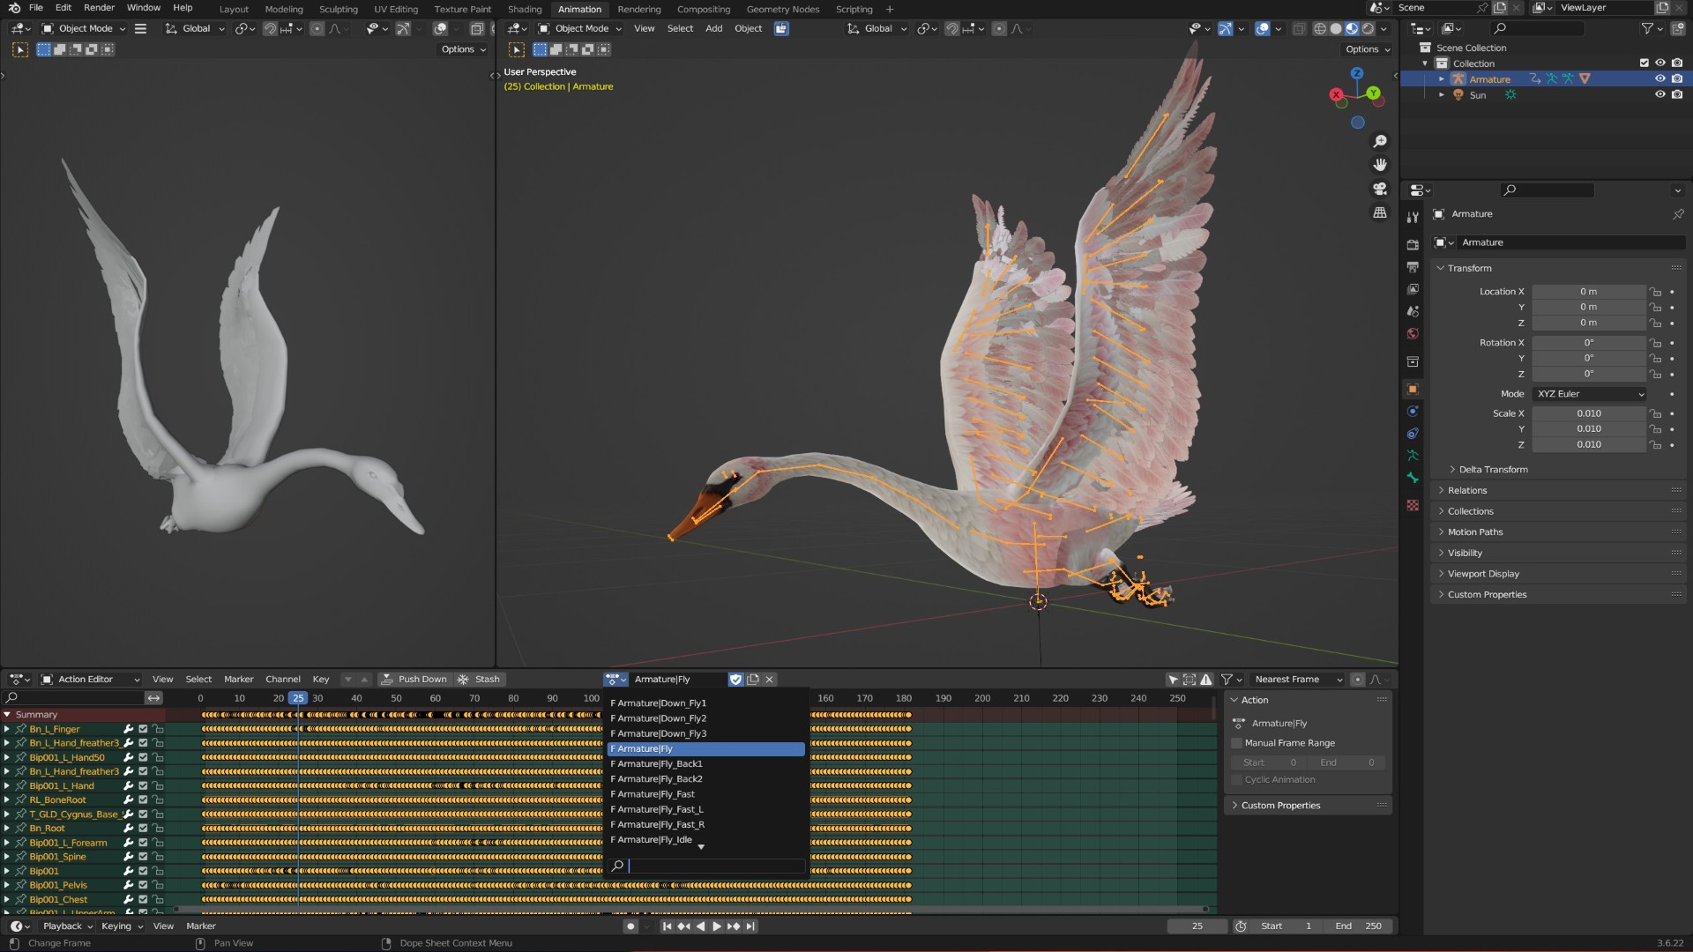Image resolution: width=1693 pixels, height=952 pixels.
Task: Toggle viewport visibility of Armature in outliner
Action: (x=1660, y=79)
